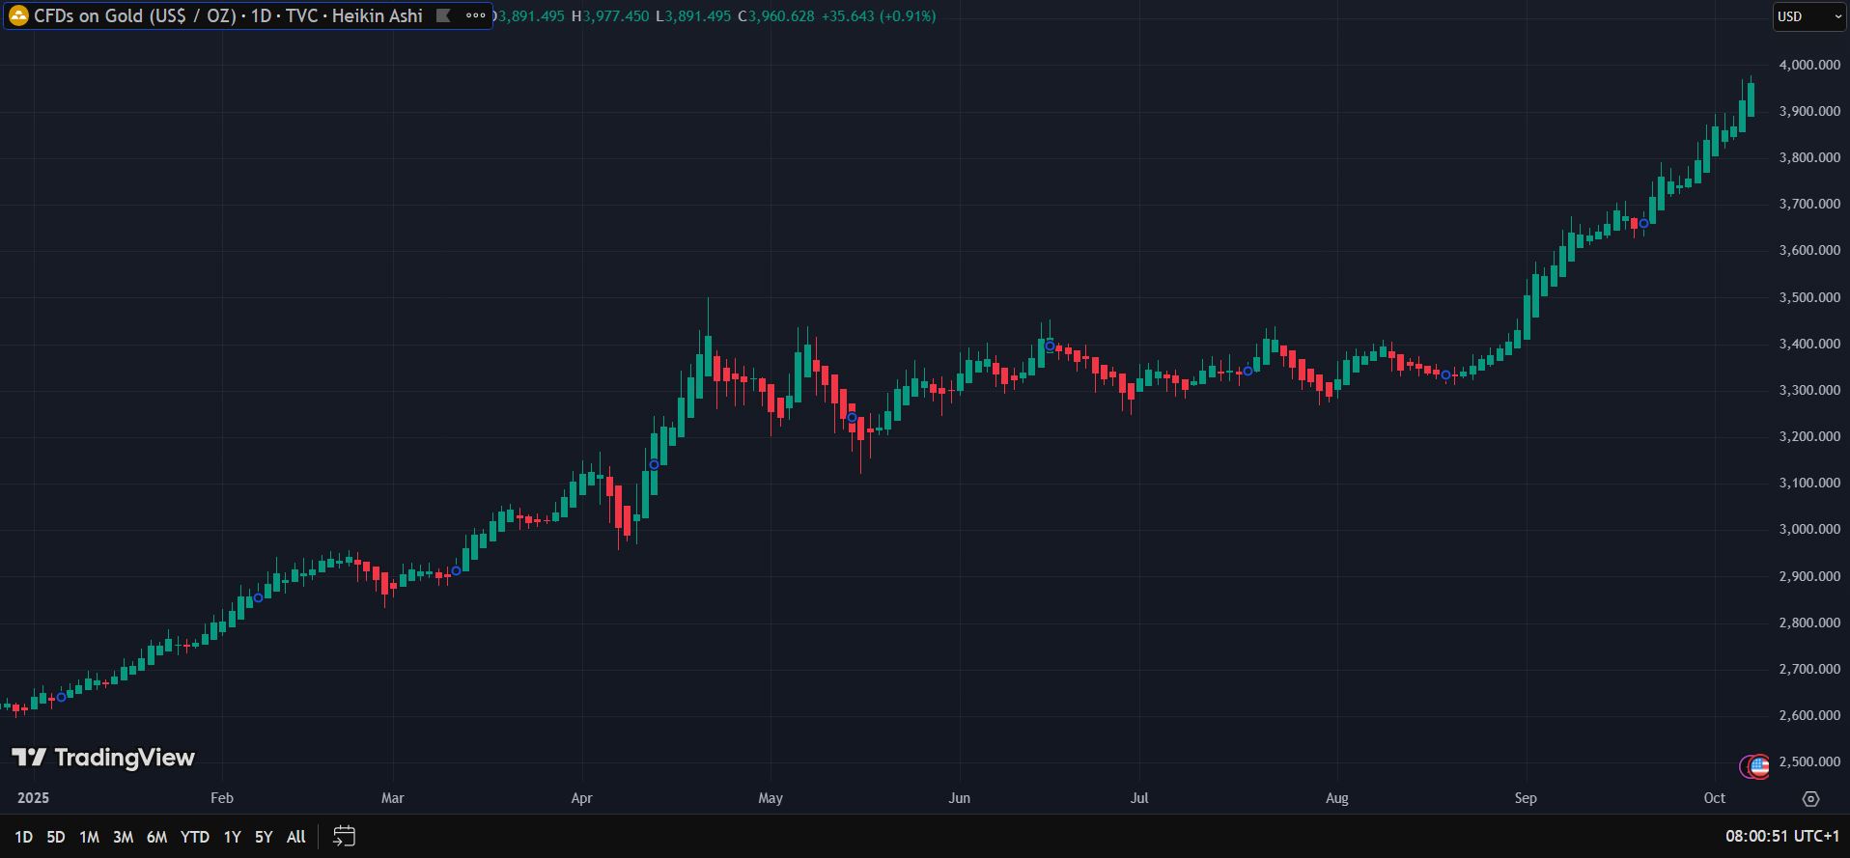Open the USD currency dropdown
The width and height of the screenshot is (1850, 858).
pyautogui.click(x=1809, y=16)
